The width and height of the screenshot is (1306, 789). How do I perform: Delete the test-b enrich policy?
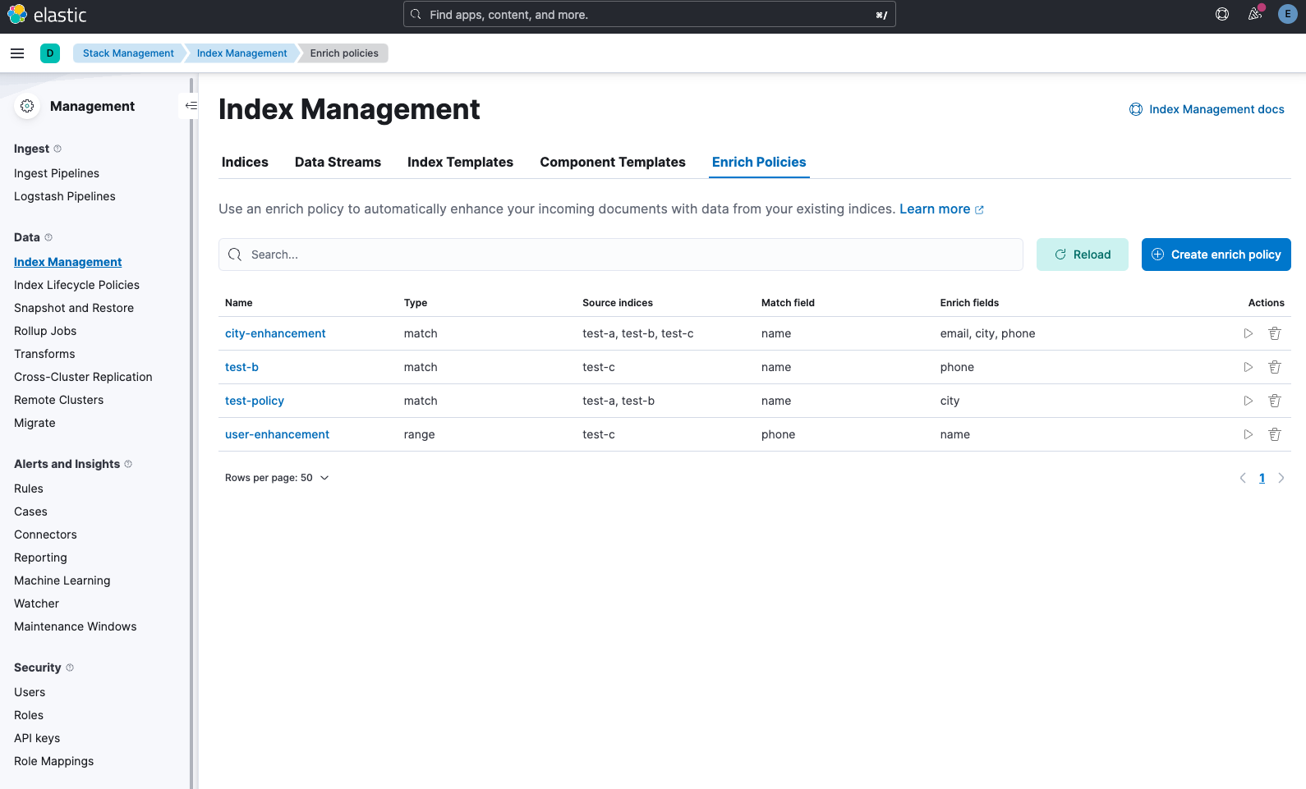point(1274,367)
